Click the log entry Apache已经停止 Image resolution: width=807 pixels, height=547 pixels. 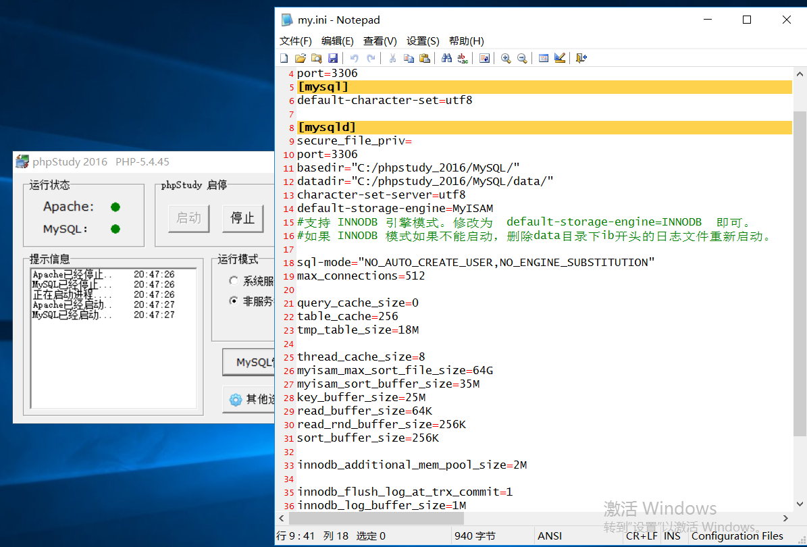click(103, 275)
